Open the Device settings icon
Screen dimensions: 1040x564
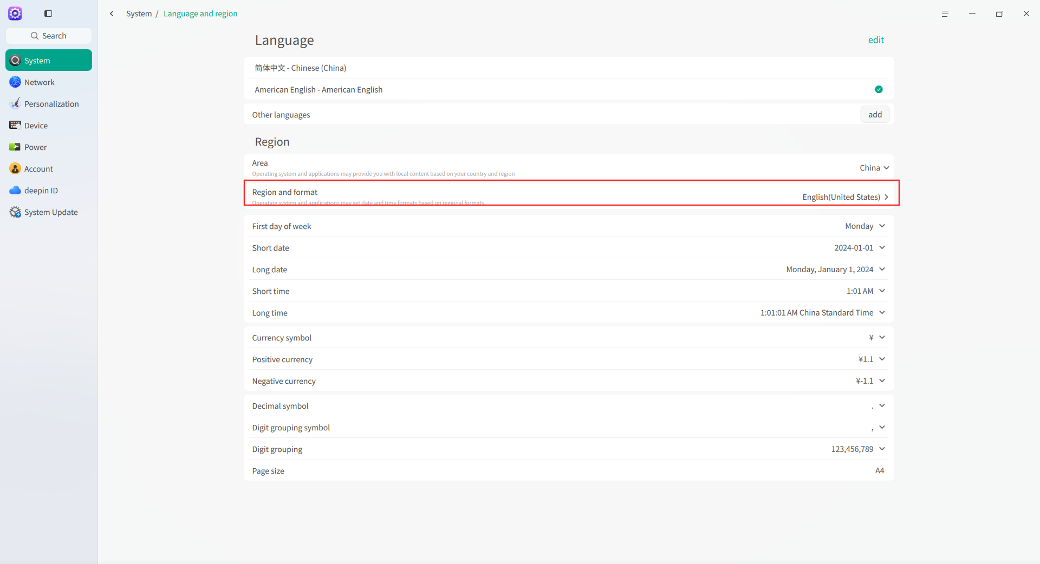15,125
